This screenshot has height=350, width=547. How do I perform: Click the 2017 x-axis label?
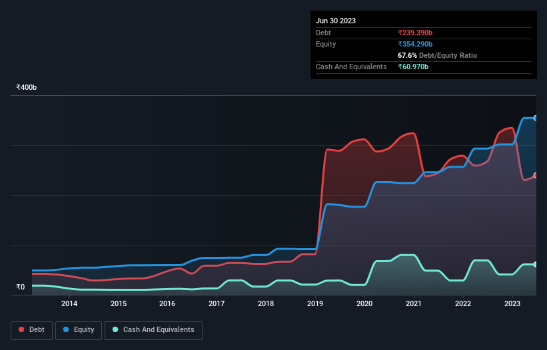[217, 303]
